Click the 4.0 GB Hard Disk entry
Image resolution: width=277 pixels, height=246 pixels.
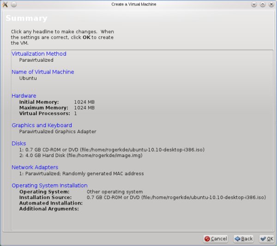pyautogui.click(x=81, y=156)
